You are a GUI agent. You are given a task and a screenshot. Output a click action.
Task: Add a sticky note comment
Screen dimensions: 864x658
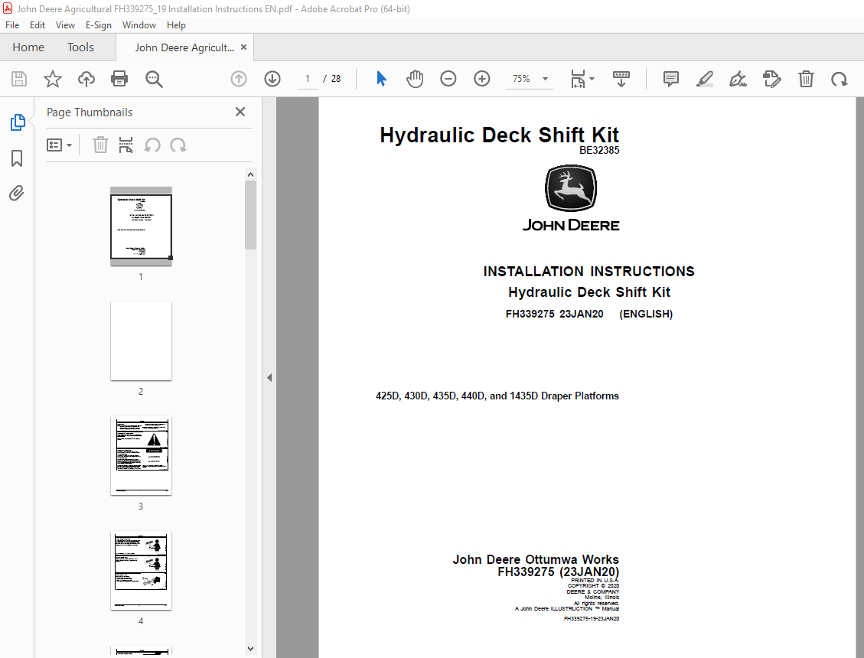tap(670, 79)
